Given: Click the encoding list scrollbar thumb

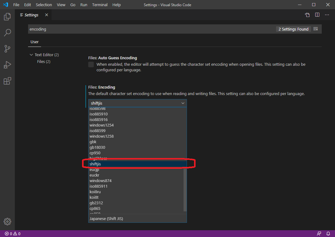Looking at the screenshot, I should 185,190.
